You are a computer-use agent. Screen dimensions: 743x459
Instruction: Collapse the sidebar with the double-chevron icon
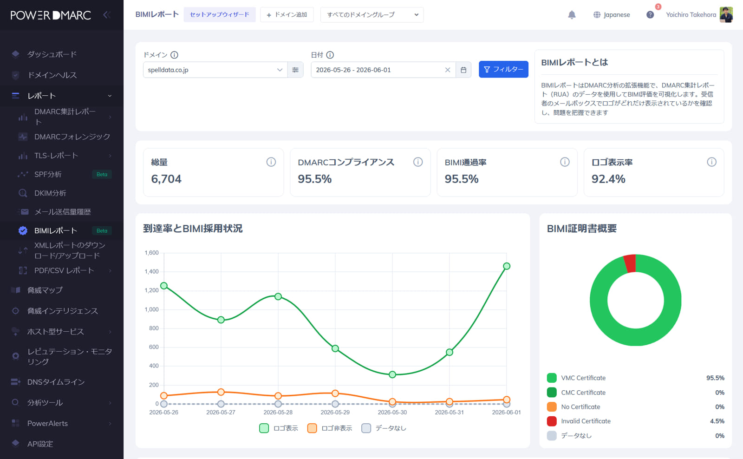point(106,15)
